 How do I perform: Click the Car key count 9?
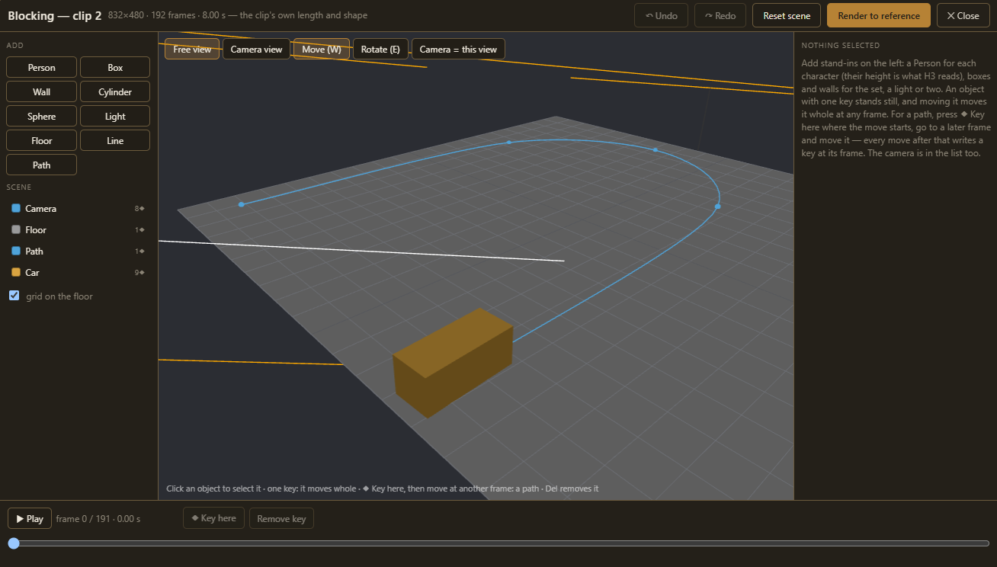click(x=139, y=272)
